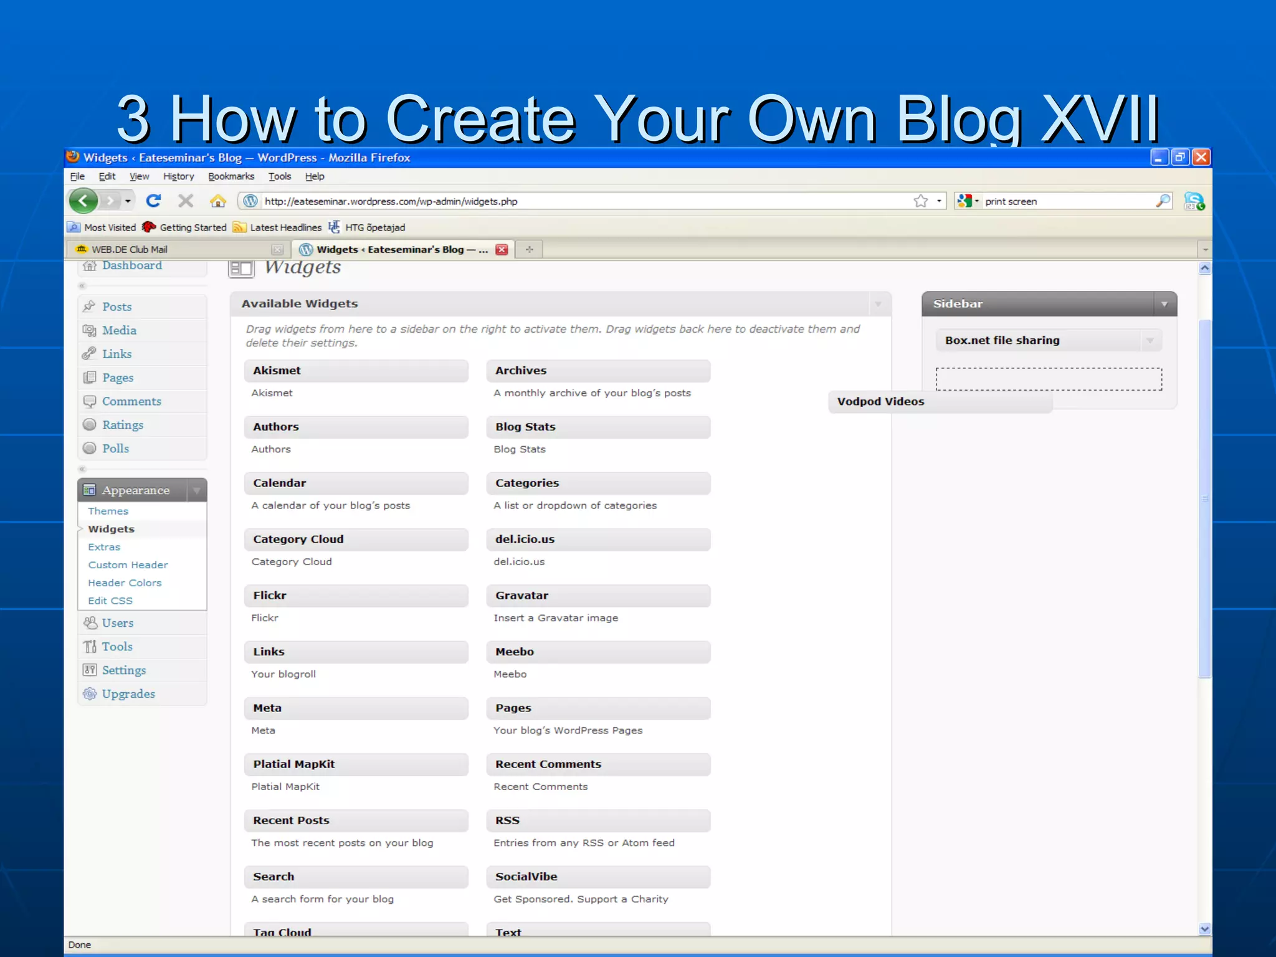Collapse the Appearance menu arrow

point(196,490)
